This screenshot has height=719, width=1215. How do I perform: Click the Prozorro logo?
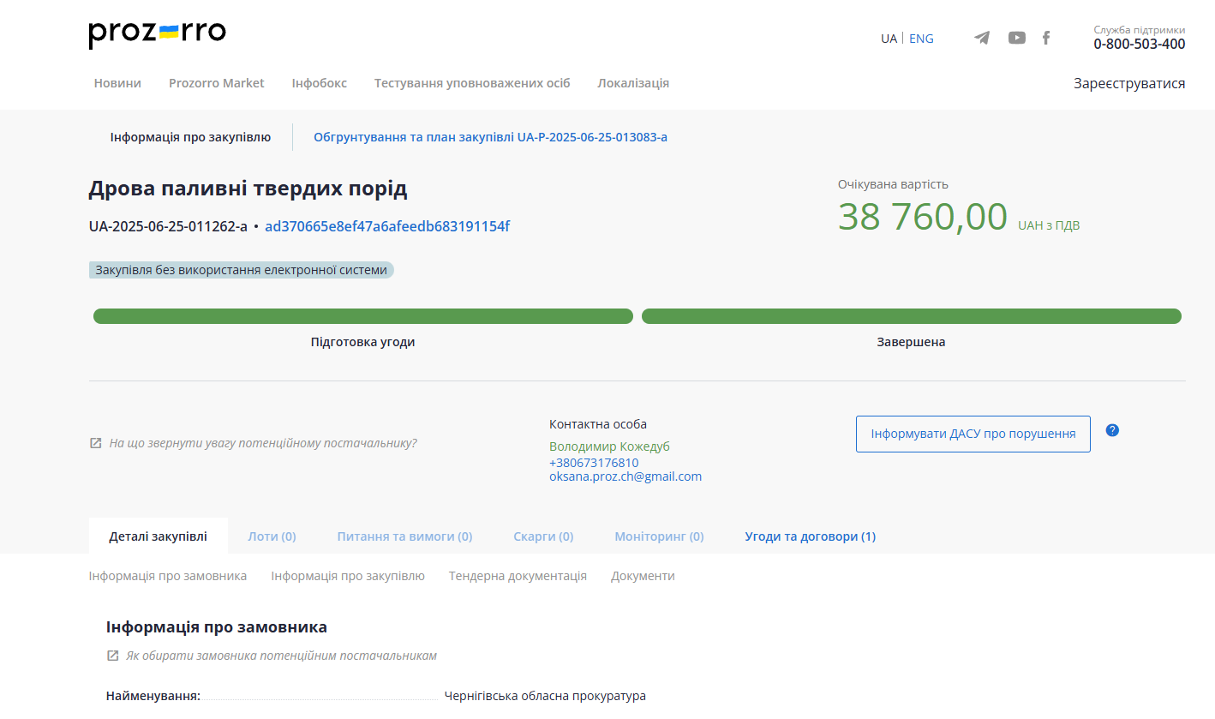pyautogui.click(x=158, y=34)
